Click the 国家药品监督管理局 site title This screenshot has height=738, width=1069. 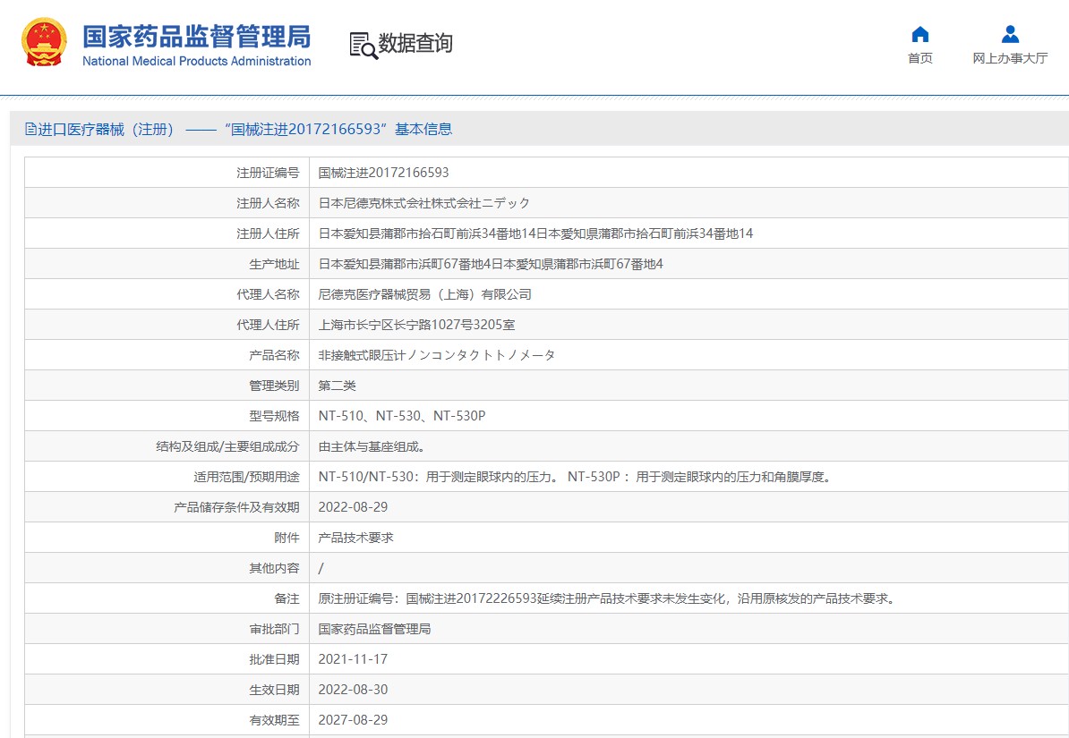tap(196, 37)
